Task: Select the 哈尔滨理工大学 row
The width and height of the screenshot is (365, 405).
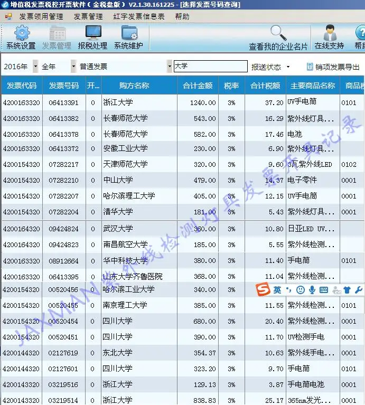Action: click(182, 196)
